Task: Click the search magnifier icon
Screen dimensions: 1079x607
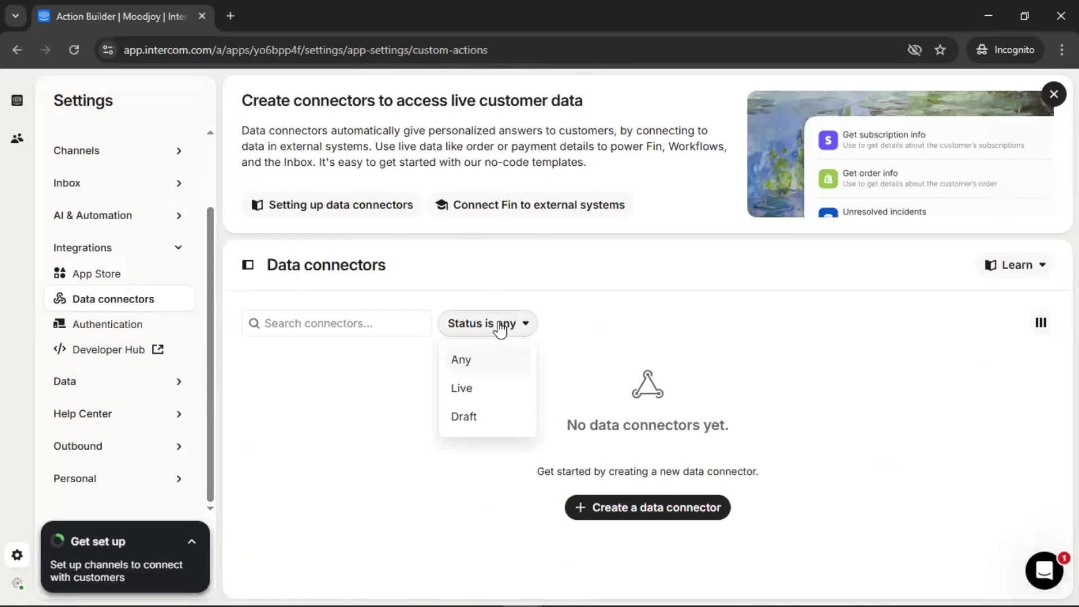Action: (254, 324)
